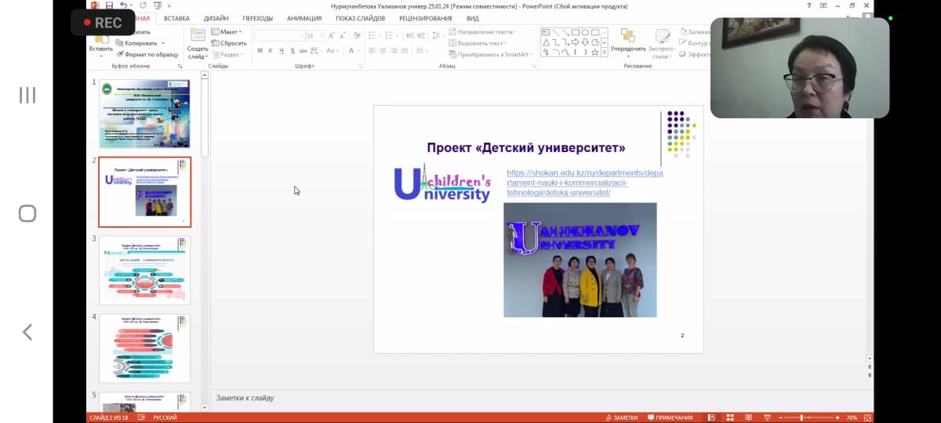Open the font size dropdown
The image size is (941, 423).
322,36
